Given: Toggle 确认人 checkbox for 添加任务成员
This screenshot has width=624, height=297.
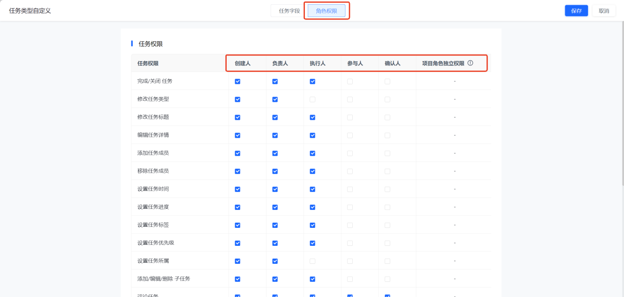Looking at the screenshot, I should point(387,153).
